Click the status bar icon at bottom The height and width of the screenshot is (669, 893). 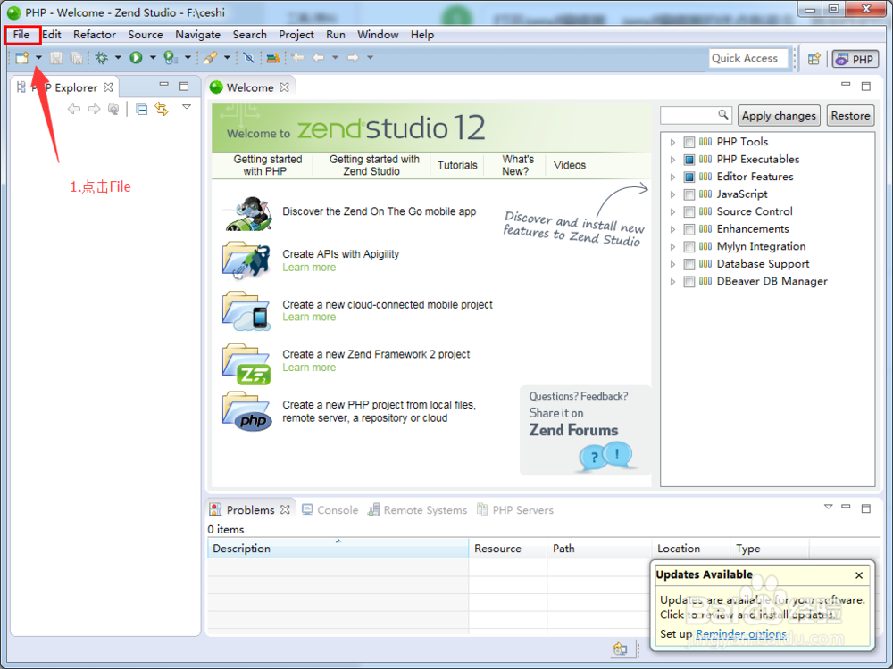tap(621, 648)
